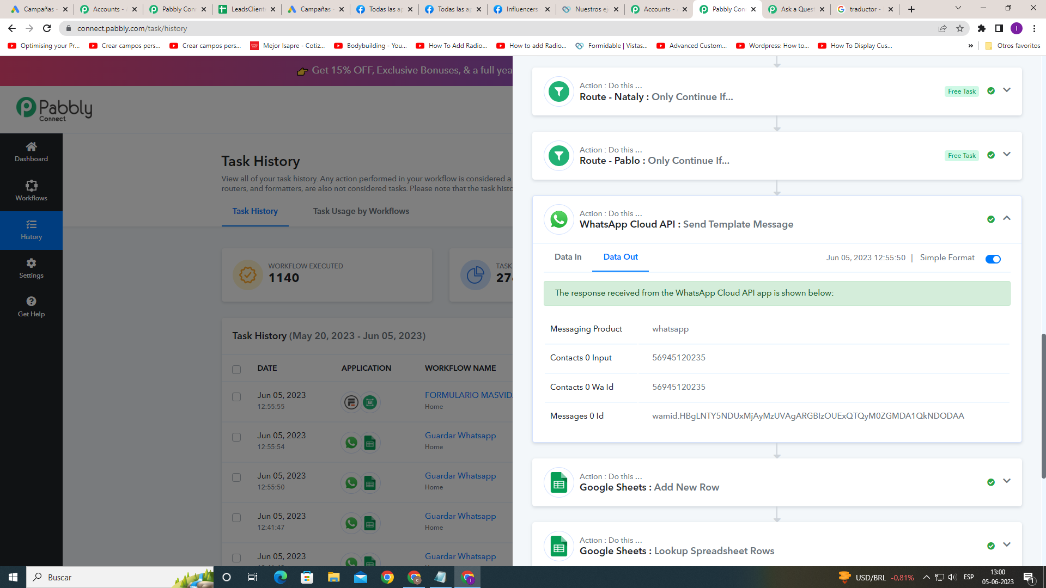Switch to the Data Out tab
Screen dimensions: 1046x588
click(x=621, y=257)
